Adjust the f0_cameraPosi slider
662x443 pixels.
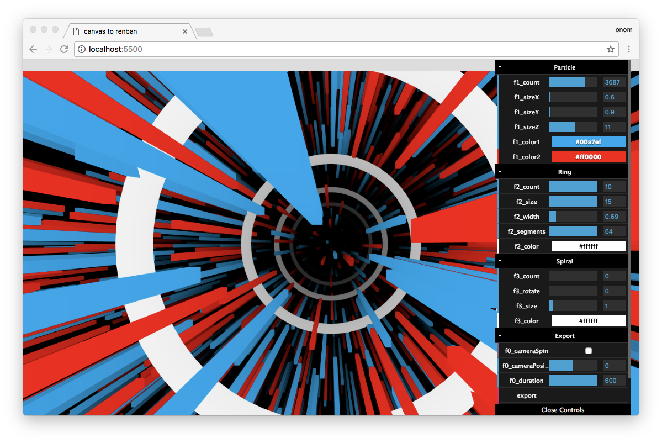point(573,366)
